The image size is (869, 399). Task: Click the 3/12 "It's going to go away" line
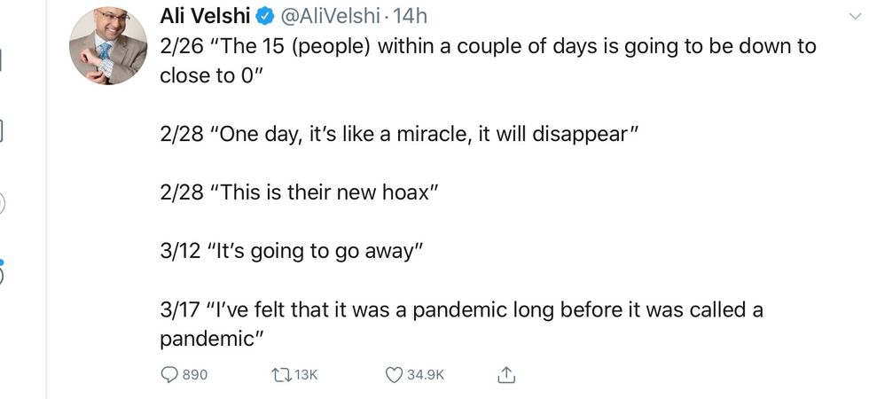click(286, 252)
